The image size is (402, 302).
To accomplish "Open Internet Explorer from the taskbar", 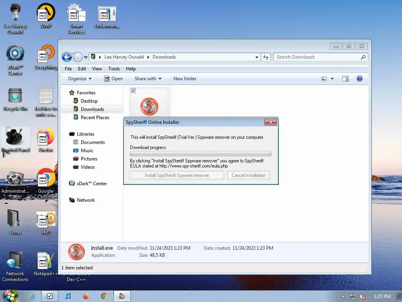I will click(x=32, y=296).
